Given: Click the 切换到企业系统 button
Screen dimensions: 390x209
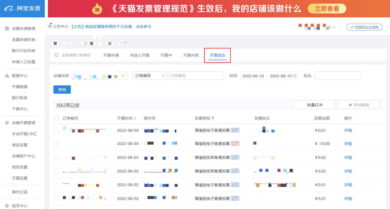Looking at the screenshot, I should (364, 27).
